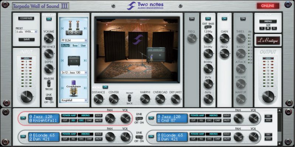The height and width of the screenshot is (147, 295).
Task: Toggle POWER AMP on Jazz 120 Cnd 87 channel
Action: point(197,115)
